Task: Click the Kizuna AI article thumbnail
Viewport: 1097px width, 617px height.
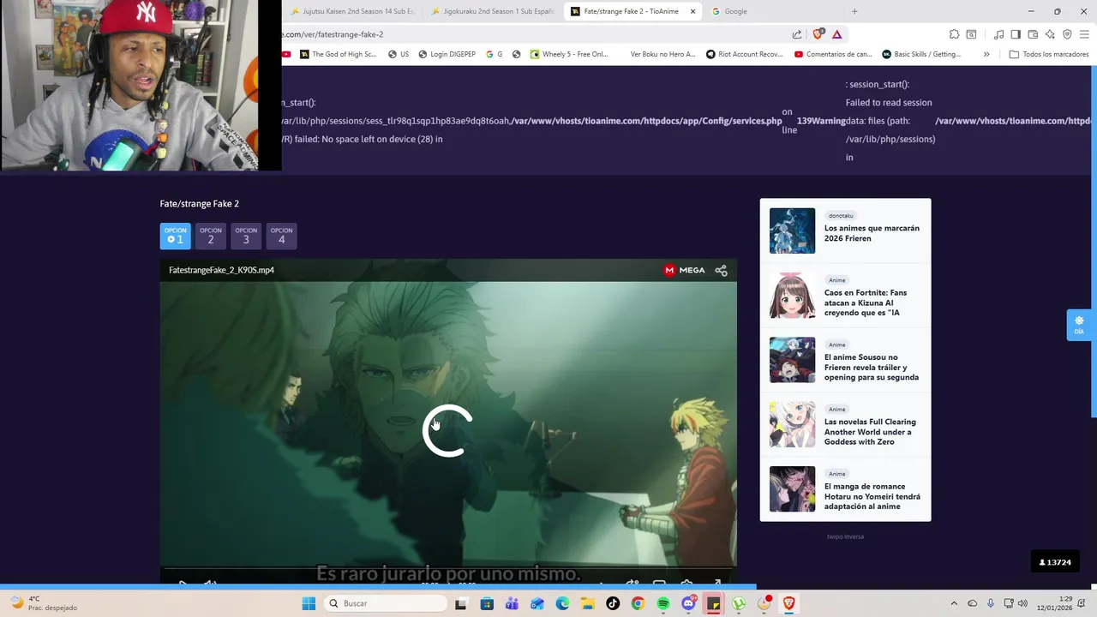Action: point(792,296)
